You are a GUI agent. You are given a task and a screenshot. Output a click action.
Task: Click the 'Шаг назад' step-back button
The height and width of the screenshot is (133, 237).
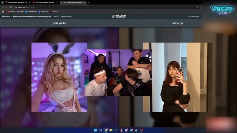point(194,16)
